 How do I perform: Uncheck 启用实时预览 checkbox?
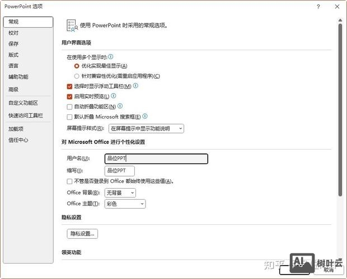69,97
